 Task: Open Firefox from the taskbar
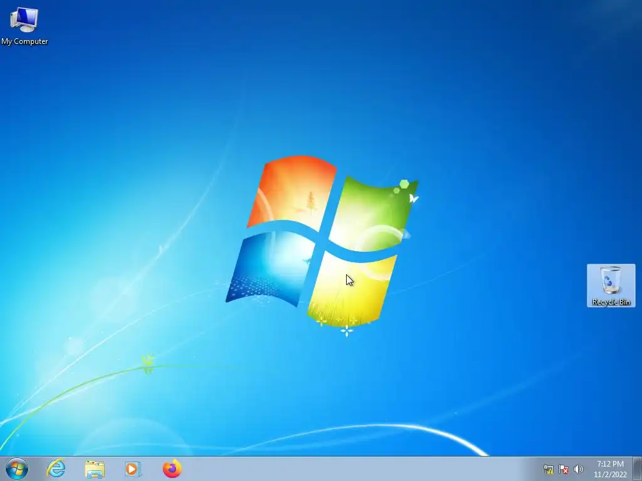pyautogui.click(x=172, y=468)
